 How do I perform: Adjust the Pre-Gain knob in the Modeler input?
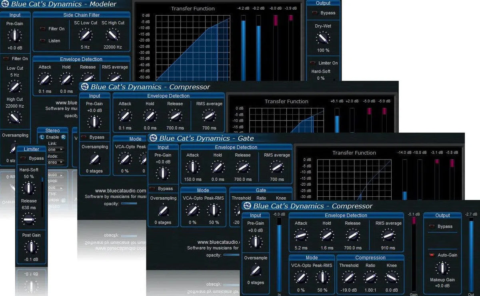pyautogui.click(x=15, y=35)
